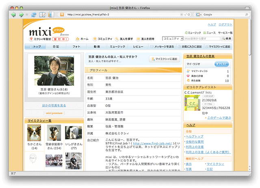Switch to the 日記 (Diary) tab
Image resolution: width=260 pixels, height=188 pixels.
click(56, 47)
